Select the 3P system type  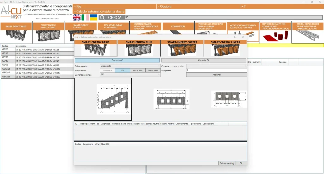tap(122, 70)
